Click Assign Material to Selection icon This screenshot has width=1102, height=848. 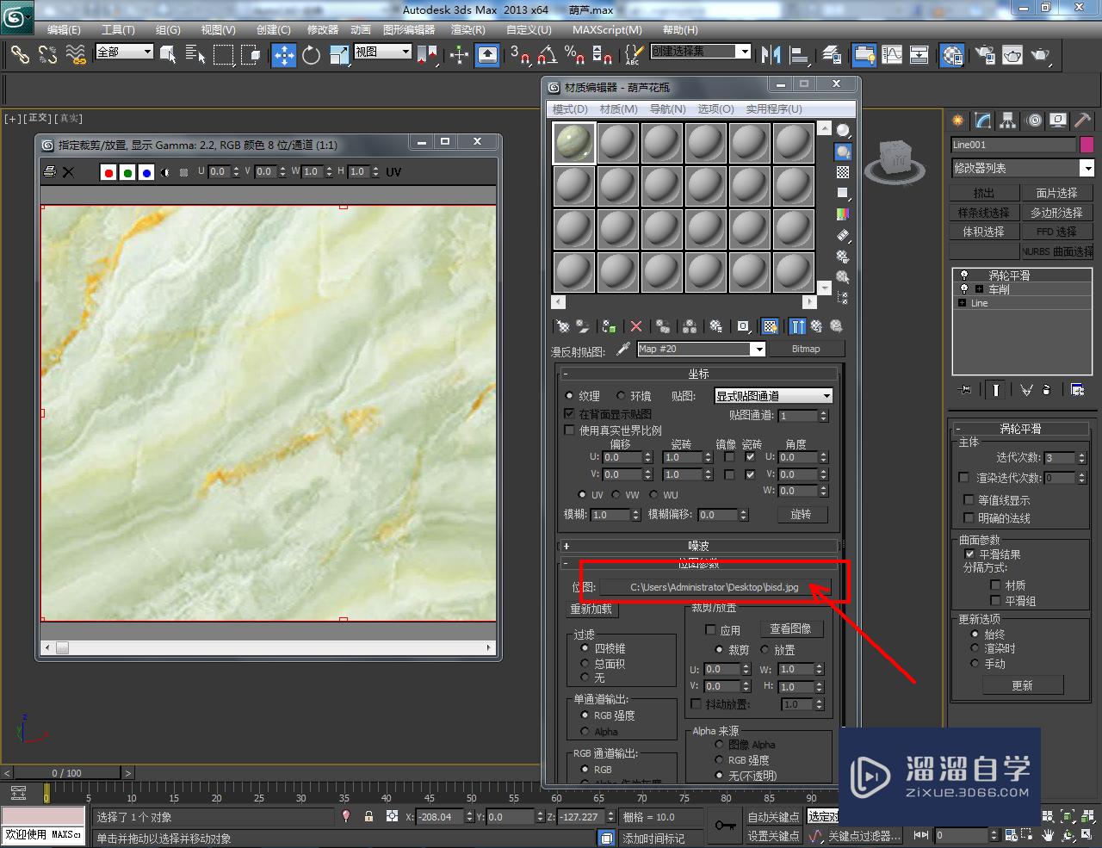[x=609, y=326]
